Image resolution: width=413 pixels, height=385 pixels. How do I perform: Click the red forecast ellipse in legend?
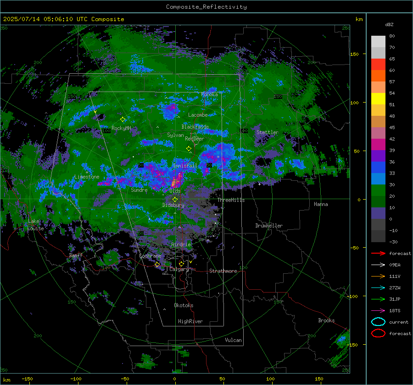(x=378, y=333)
